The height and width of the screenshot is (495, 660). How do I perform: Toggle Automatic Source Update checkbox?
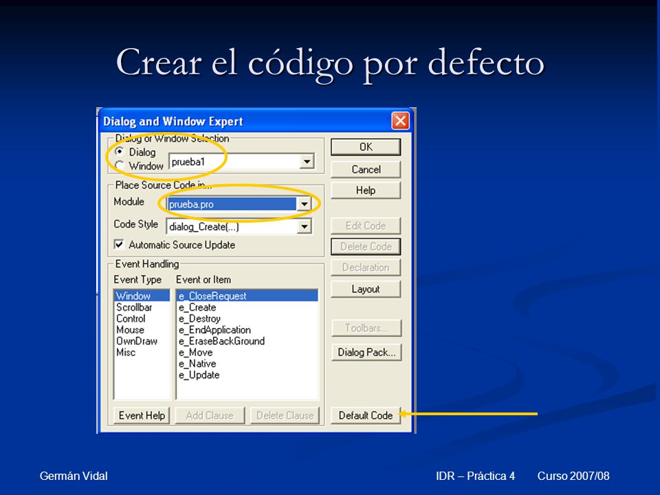click(120, 245)
